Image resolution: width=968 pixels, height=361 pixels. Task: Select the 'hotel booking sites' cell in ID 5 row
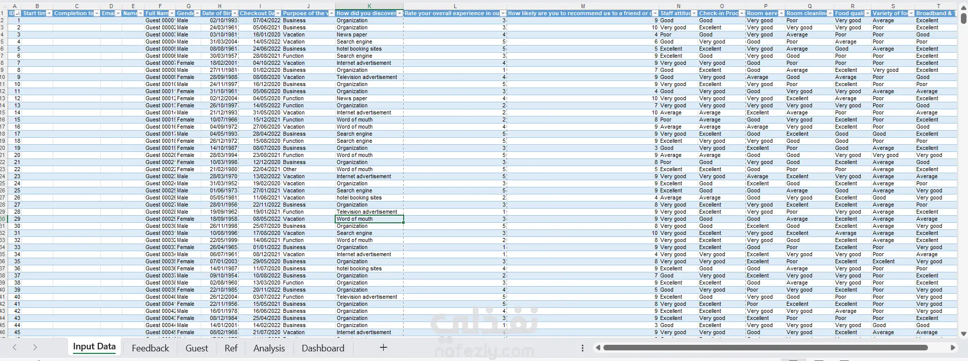[x=369, y=49]
